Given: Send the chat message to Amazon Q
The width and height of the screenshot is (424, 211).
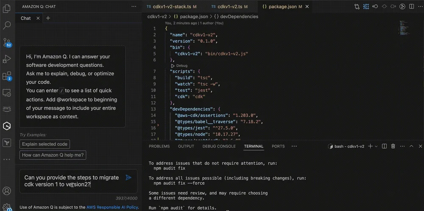Looking at the screenshot, I should click(128, 178).
